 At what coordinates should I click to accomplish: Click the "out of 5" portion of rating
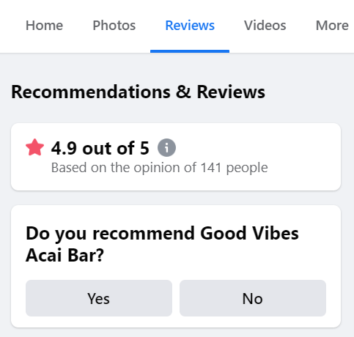116,148
